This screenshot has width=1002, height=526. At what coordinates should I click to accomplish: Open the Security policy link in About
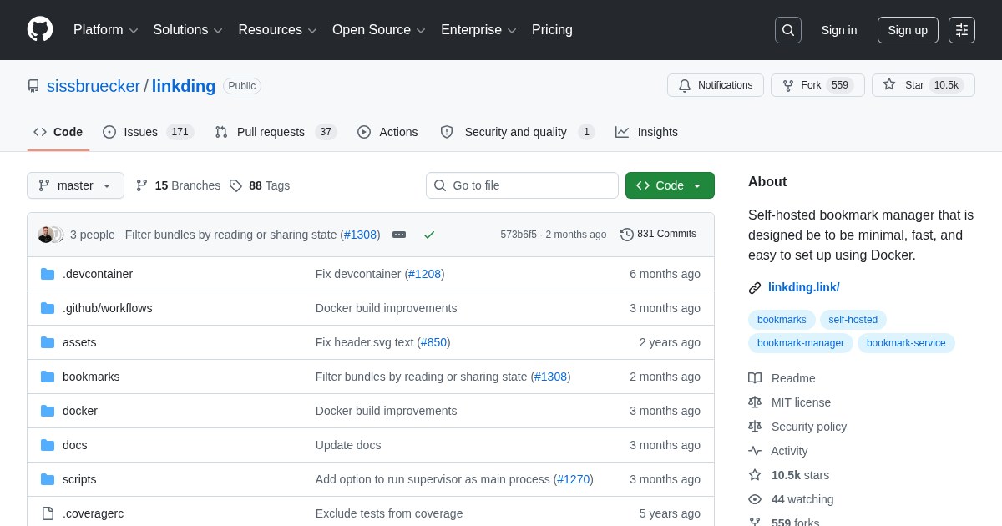[809, 427]
